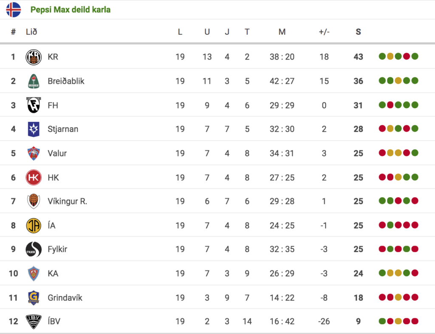Click the Fylkir black circle logo
435x334 pixels.
pyautogui.click(x=34, y=249)
